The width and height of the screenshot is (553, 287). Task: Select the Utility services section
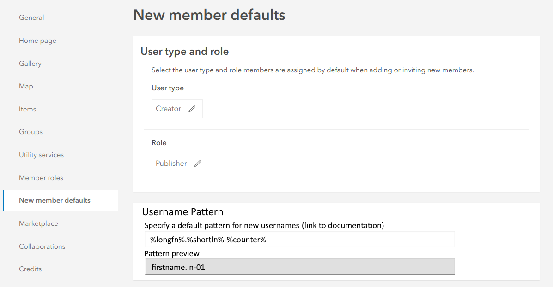41,155
